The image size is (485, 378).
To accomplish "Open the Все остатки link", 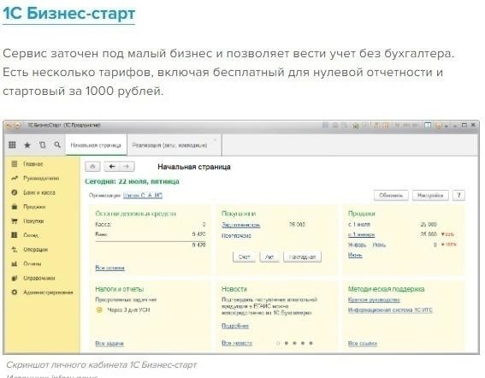I will coord(109,268).
